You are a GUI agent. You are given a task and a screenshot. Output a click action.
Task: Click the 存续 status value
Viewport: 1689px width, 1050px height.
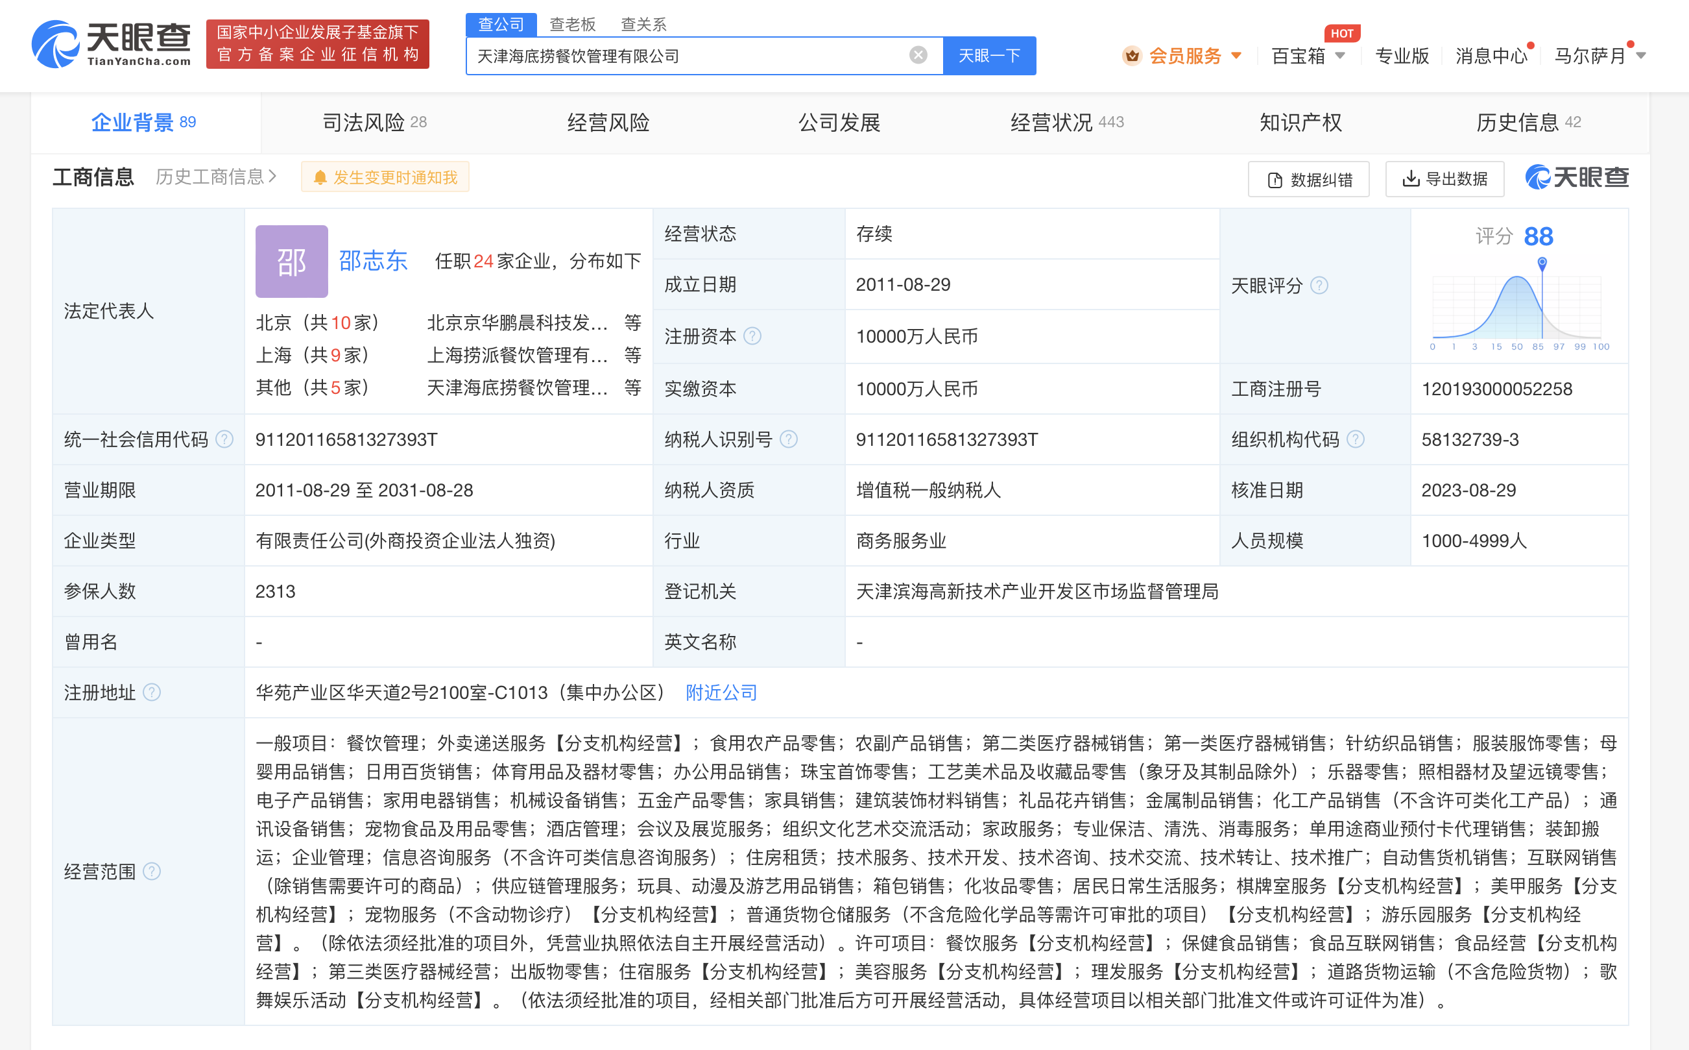click(x=874, y=234)
